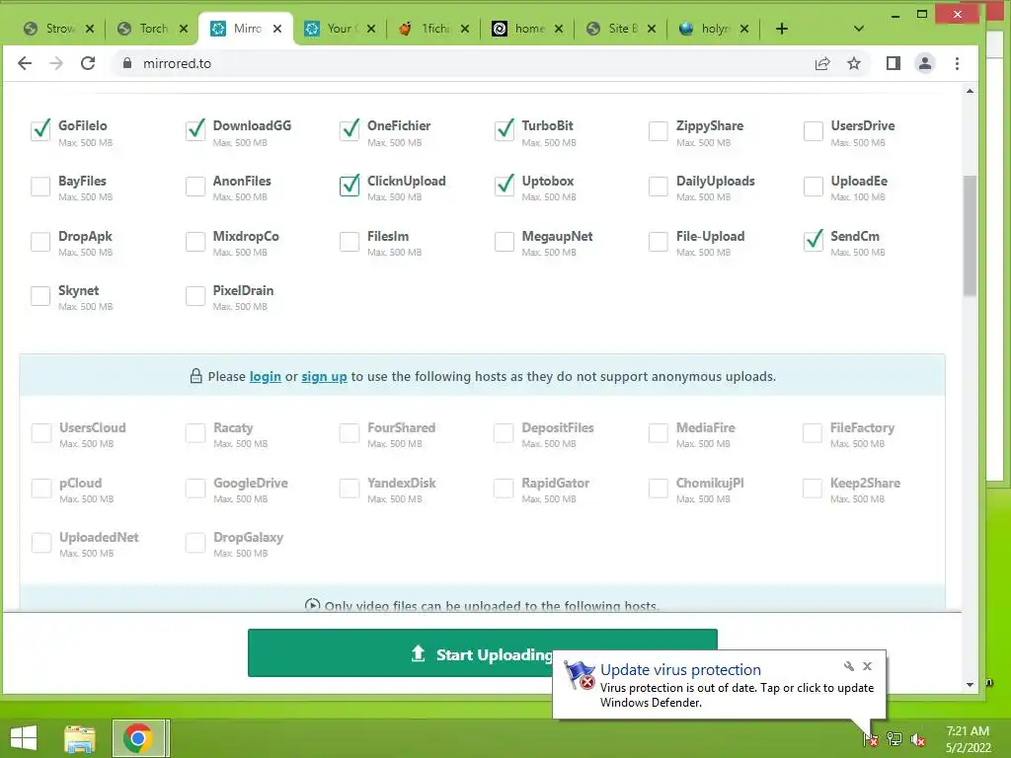Dismiss the virus protection notification
The image size is (1011, 758).
[867, 666]
